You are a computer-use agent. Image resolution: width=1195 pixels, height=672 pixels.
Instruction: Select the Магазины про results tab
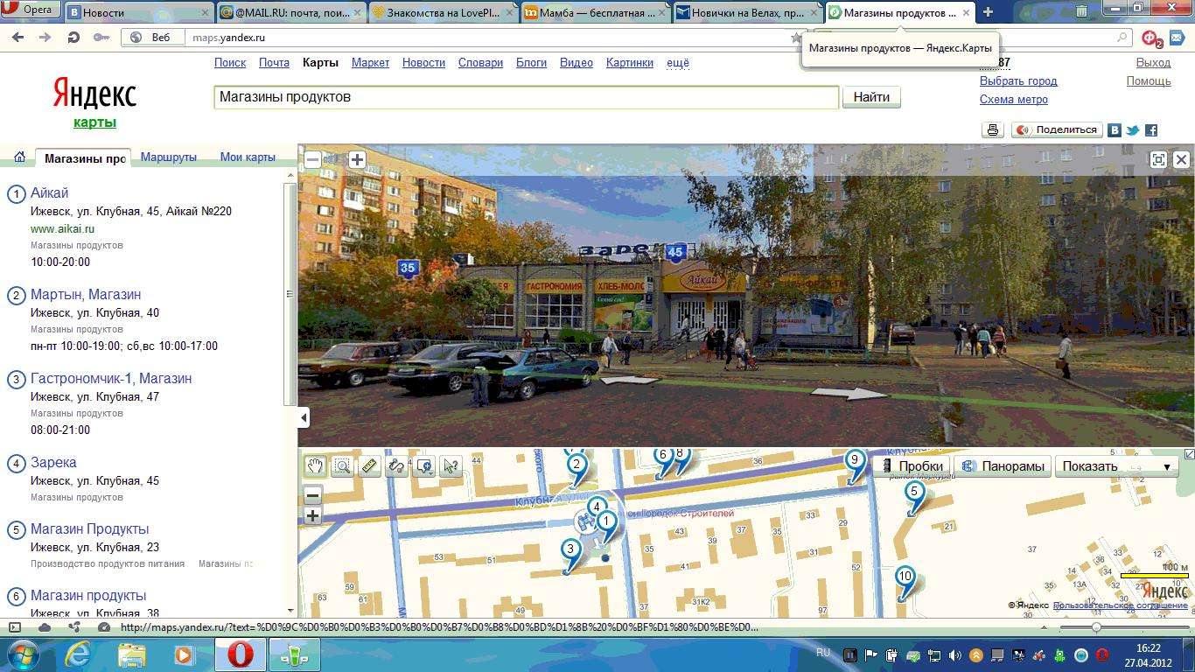click(x=83, y=158)
